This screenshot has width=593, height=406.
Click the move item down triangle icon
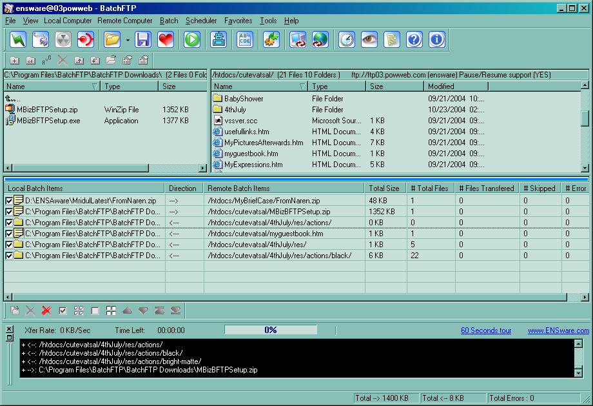click(143, 311)
